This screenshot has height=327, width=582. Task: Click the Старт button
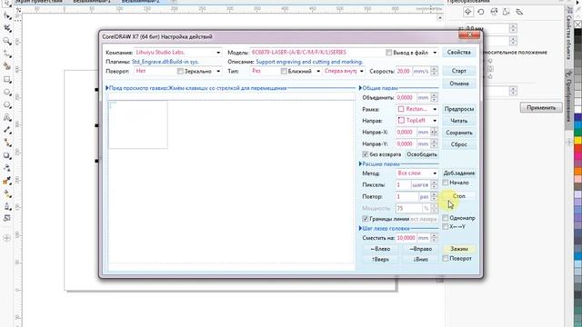coord(458,71)
